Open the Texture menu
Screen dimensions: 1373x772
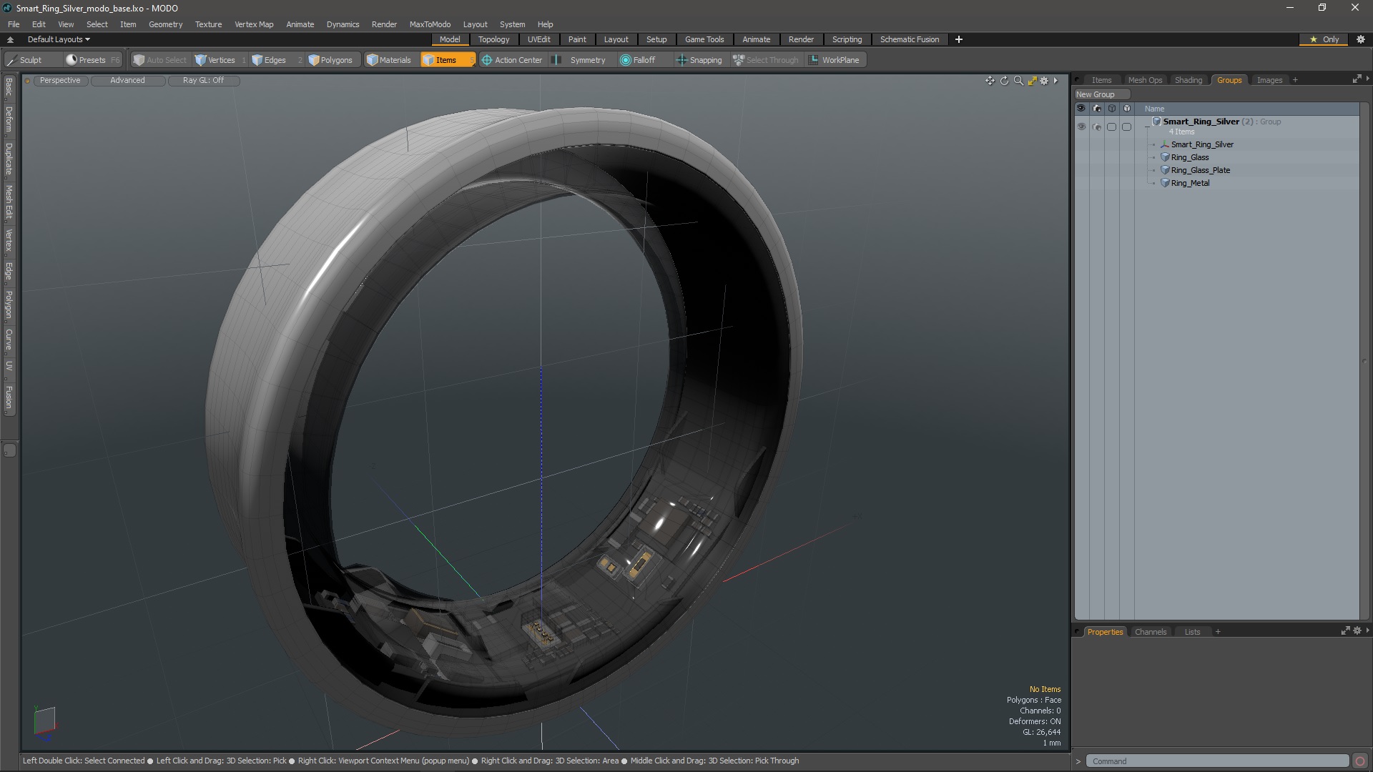(x=208, y=24)
